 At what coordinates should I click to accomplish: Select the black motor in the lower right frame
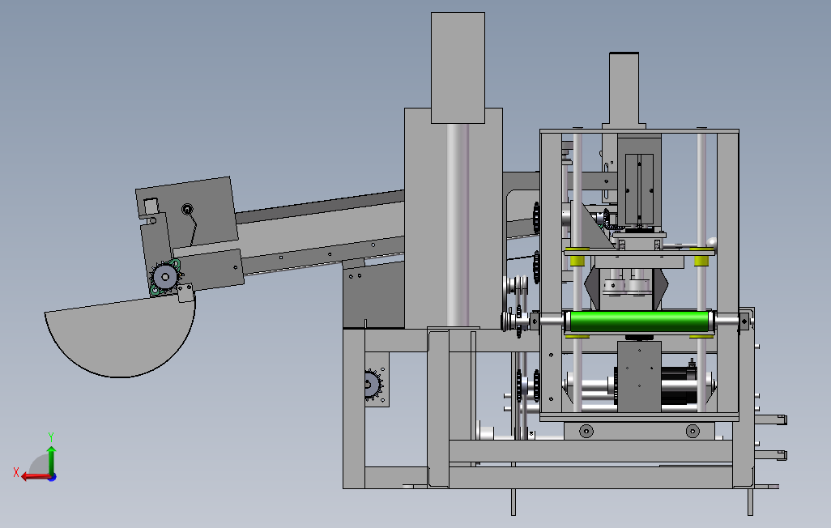coord(679,385)
